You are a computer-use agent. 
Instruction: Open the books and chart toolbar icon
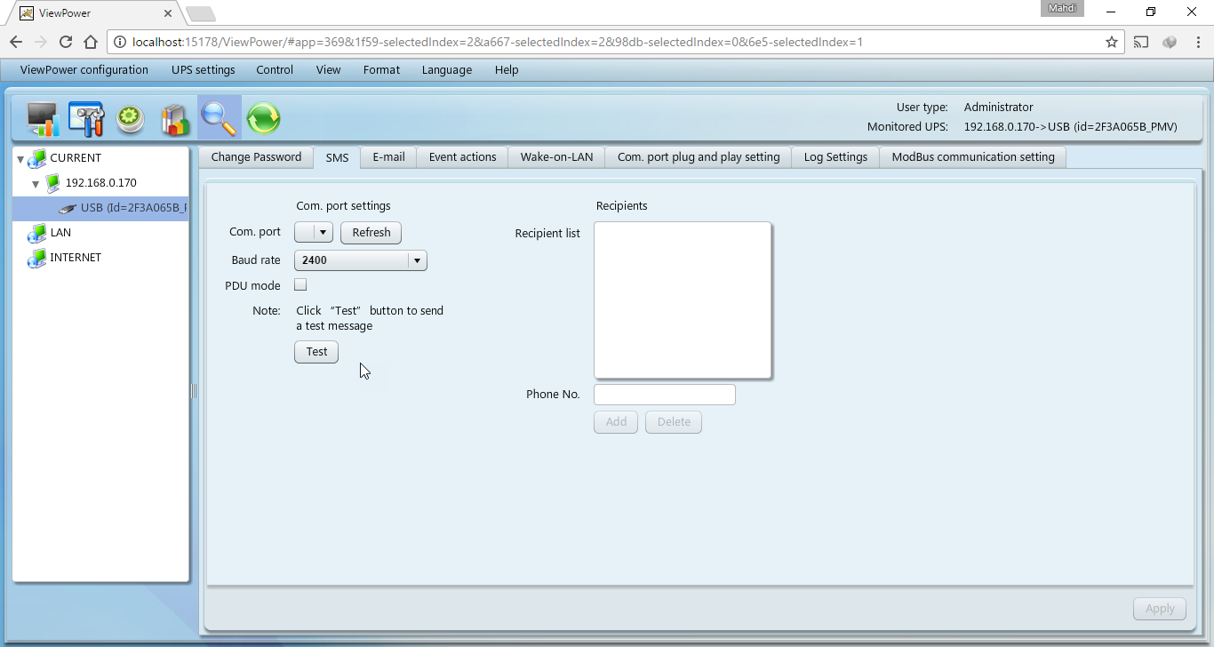click(x=175, y=119)
